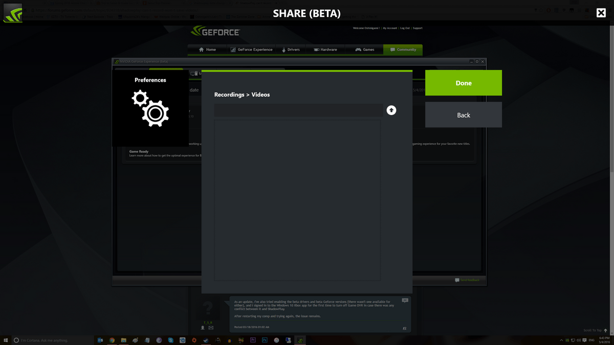Open Chrome from the taskbar

[x=112, y=340]
